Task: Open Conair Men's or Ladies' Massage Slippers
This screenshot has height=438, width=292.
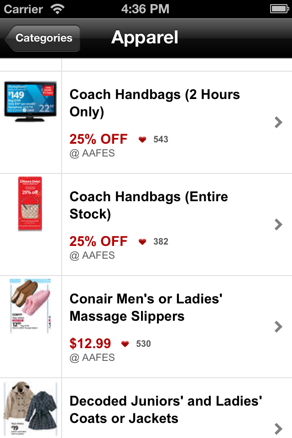Action: 146,308
